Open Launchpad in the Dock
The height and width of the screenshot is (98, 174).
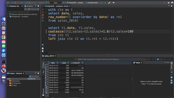click(x=4, y=28)
